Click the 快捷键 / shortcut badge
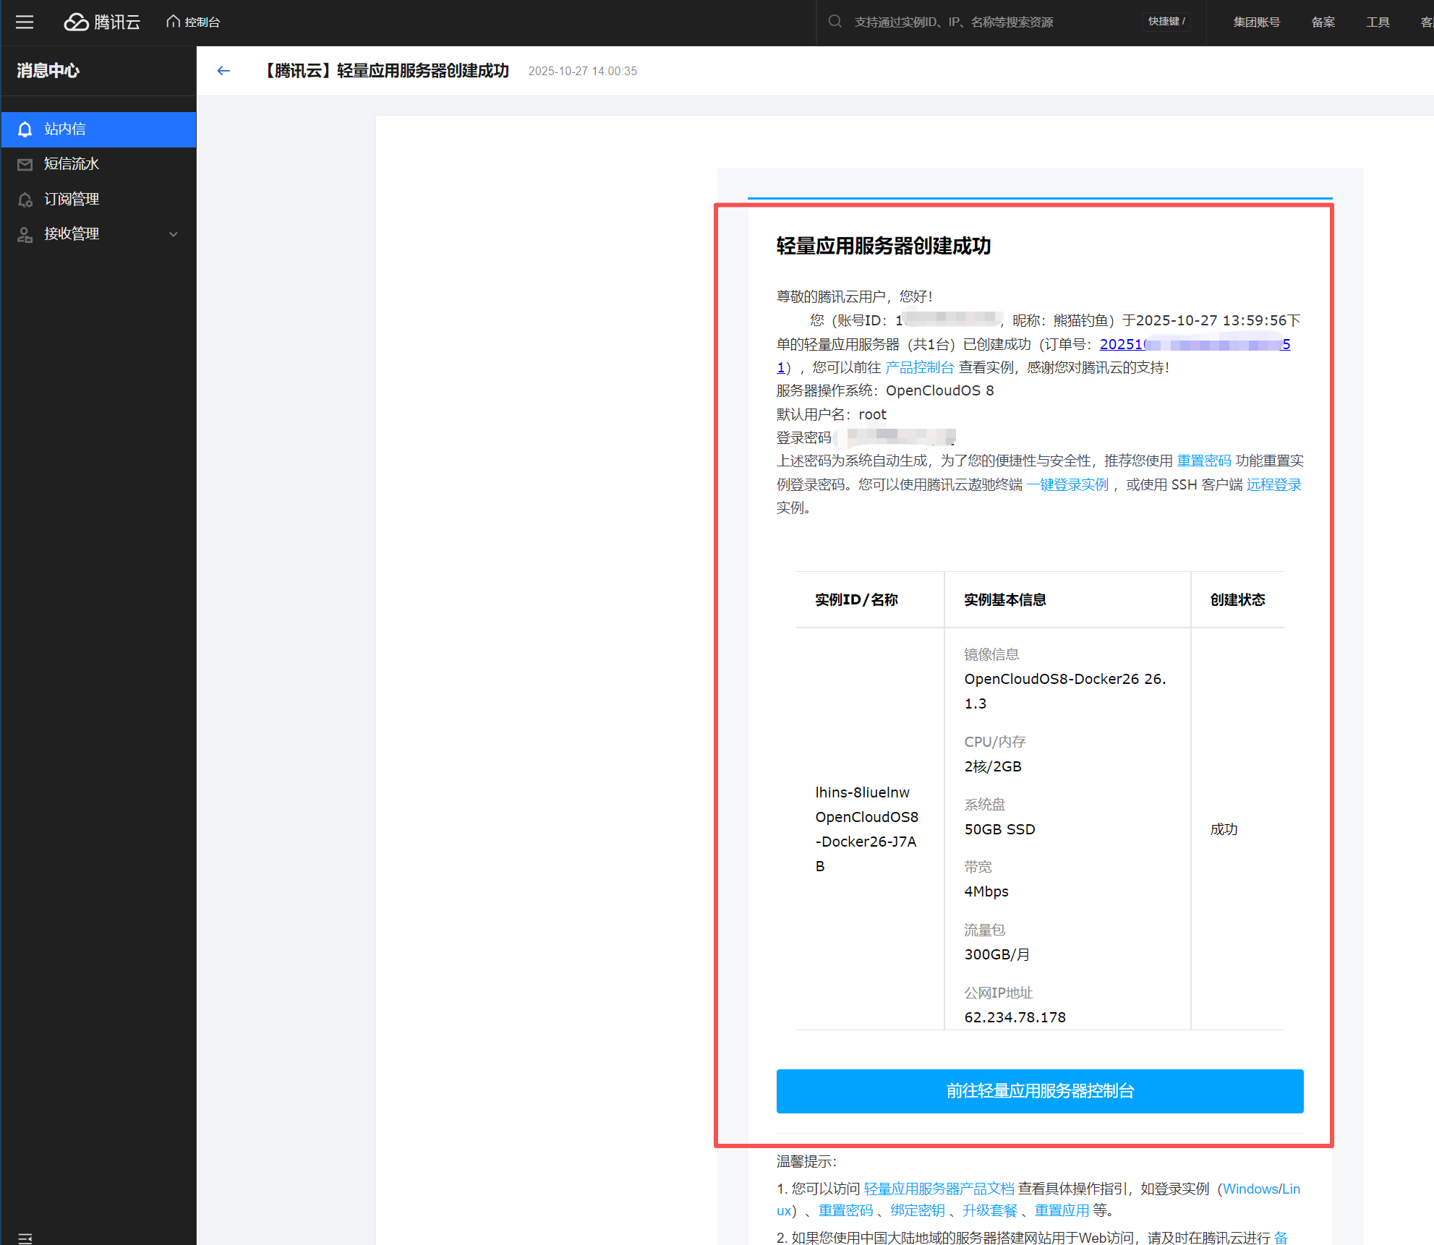1434x1245 pixels. 1166,22
